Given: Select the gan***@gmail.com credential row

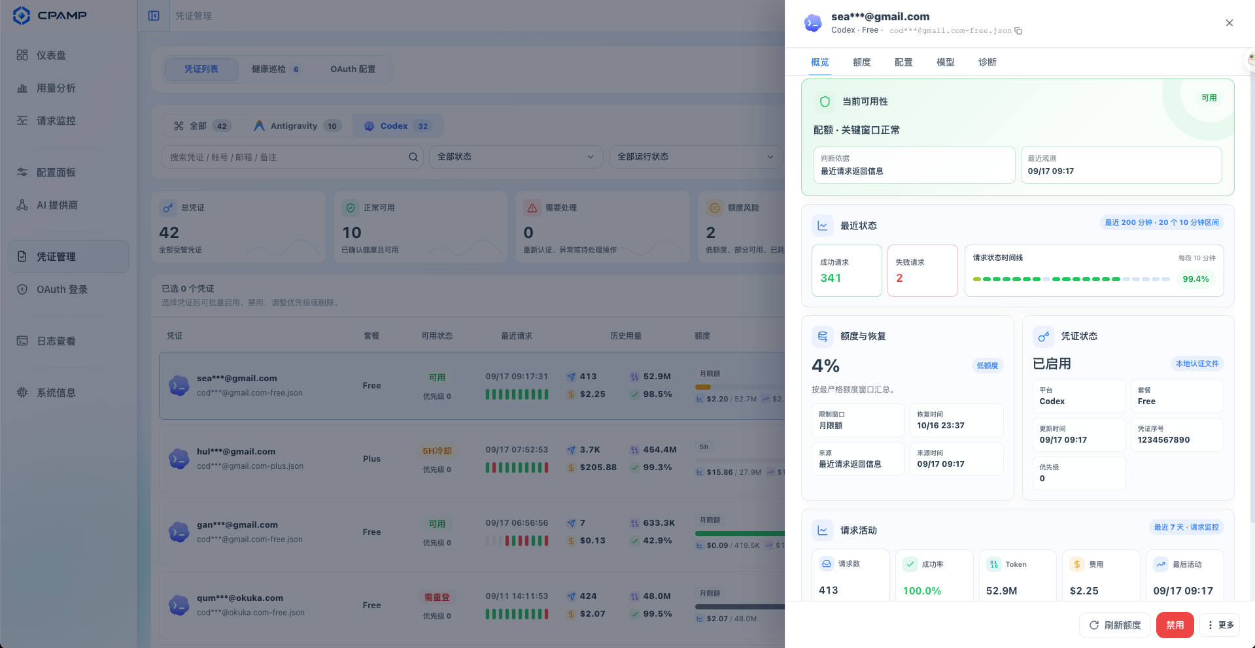Looking at the screenshot, I should (472, 532).
